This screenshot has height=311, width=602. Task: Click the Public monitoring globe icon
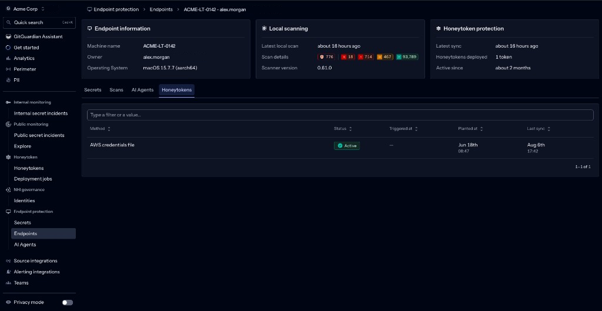click(8, 125)
